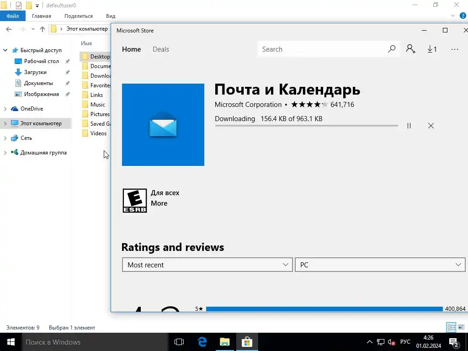The width and height of the screenshot is (468, 351).
Task: Click the taskbar clock and date
Action: 428,342
